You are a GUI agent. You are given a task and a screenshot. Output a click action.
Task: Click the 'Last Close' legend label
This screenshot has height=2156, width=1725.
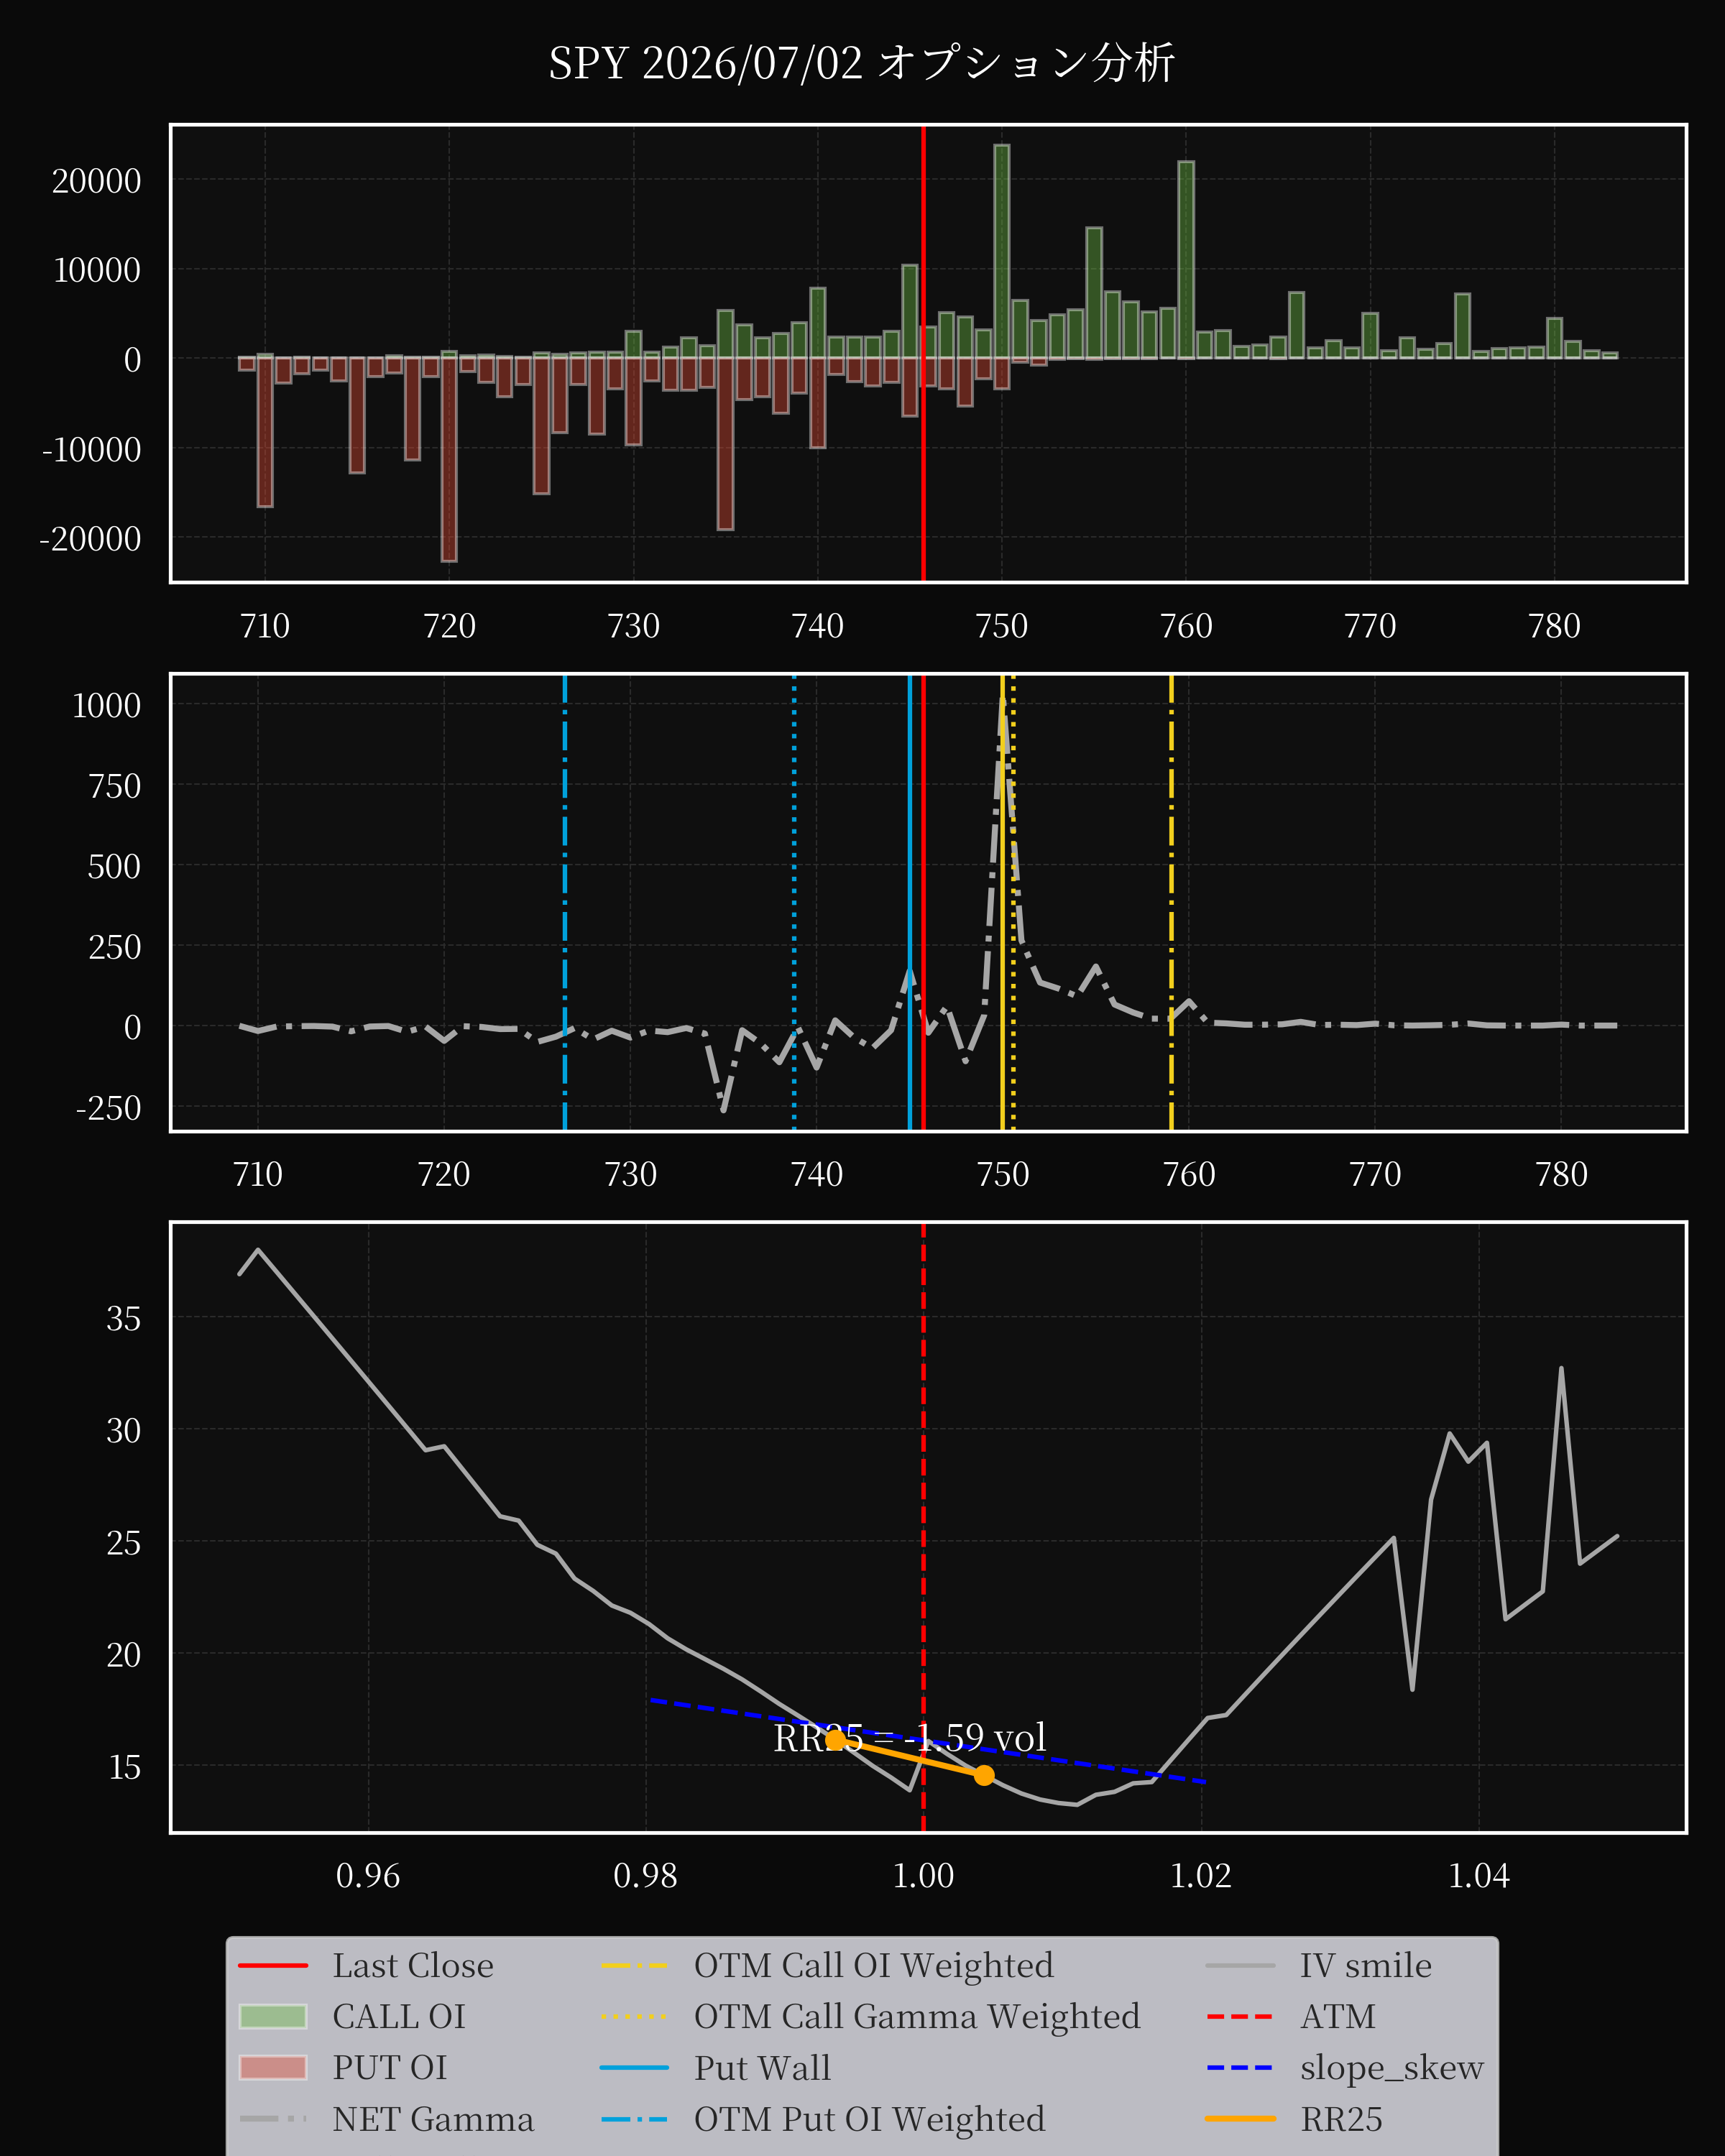click(413, 1966)
